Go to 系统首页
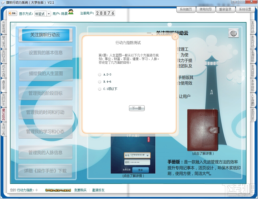 pyautogui.click(x=186, y=10)
